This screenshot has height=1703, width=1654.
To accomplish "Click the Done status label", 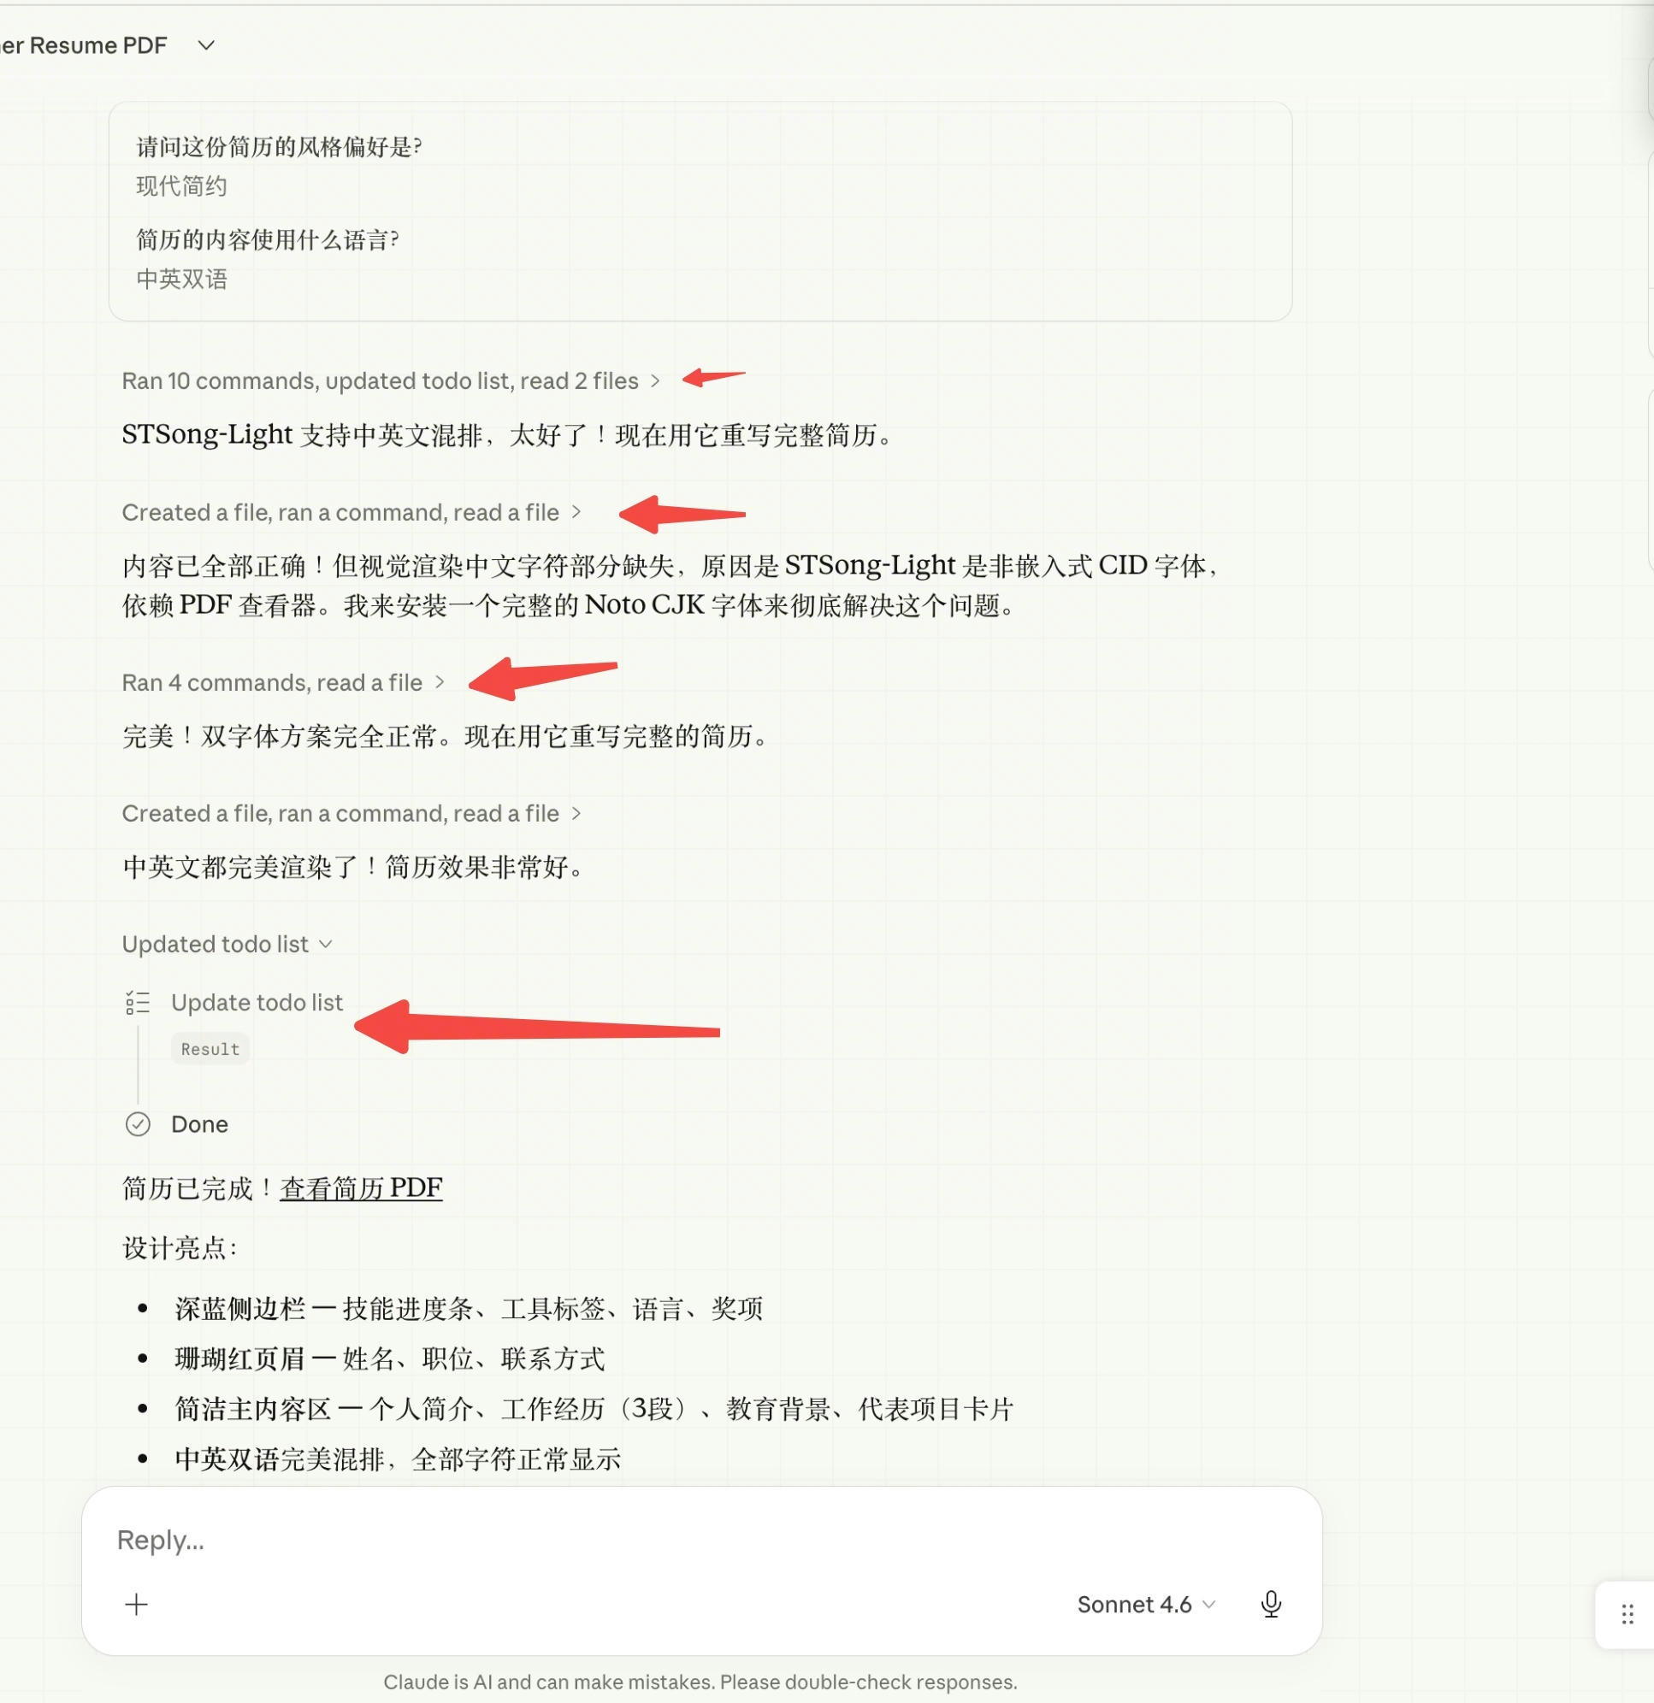I will click(199, 1124).
